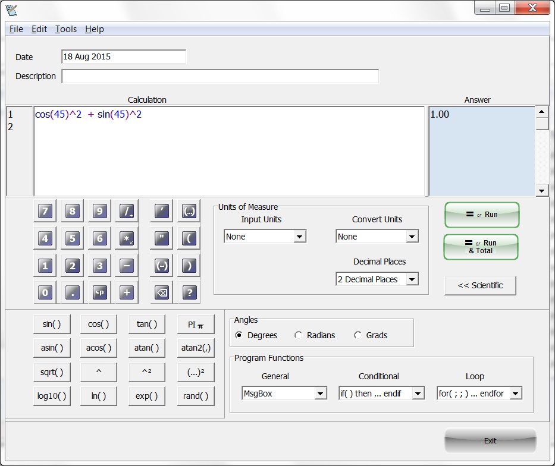Open the Convert Units dropdown
This screenshot has height=466, width=555.
377,237
